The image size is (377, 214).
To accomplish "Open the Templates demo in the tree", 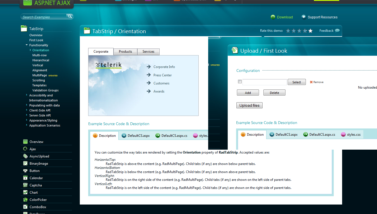I will pos(39,85).
